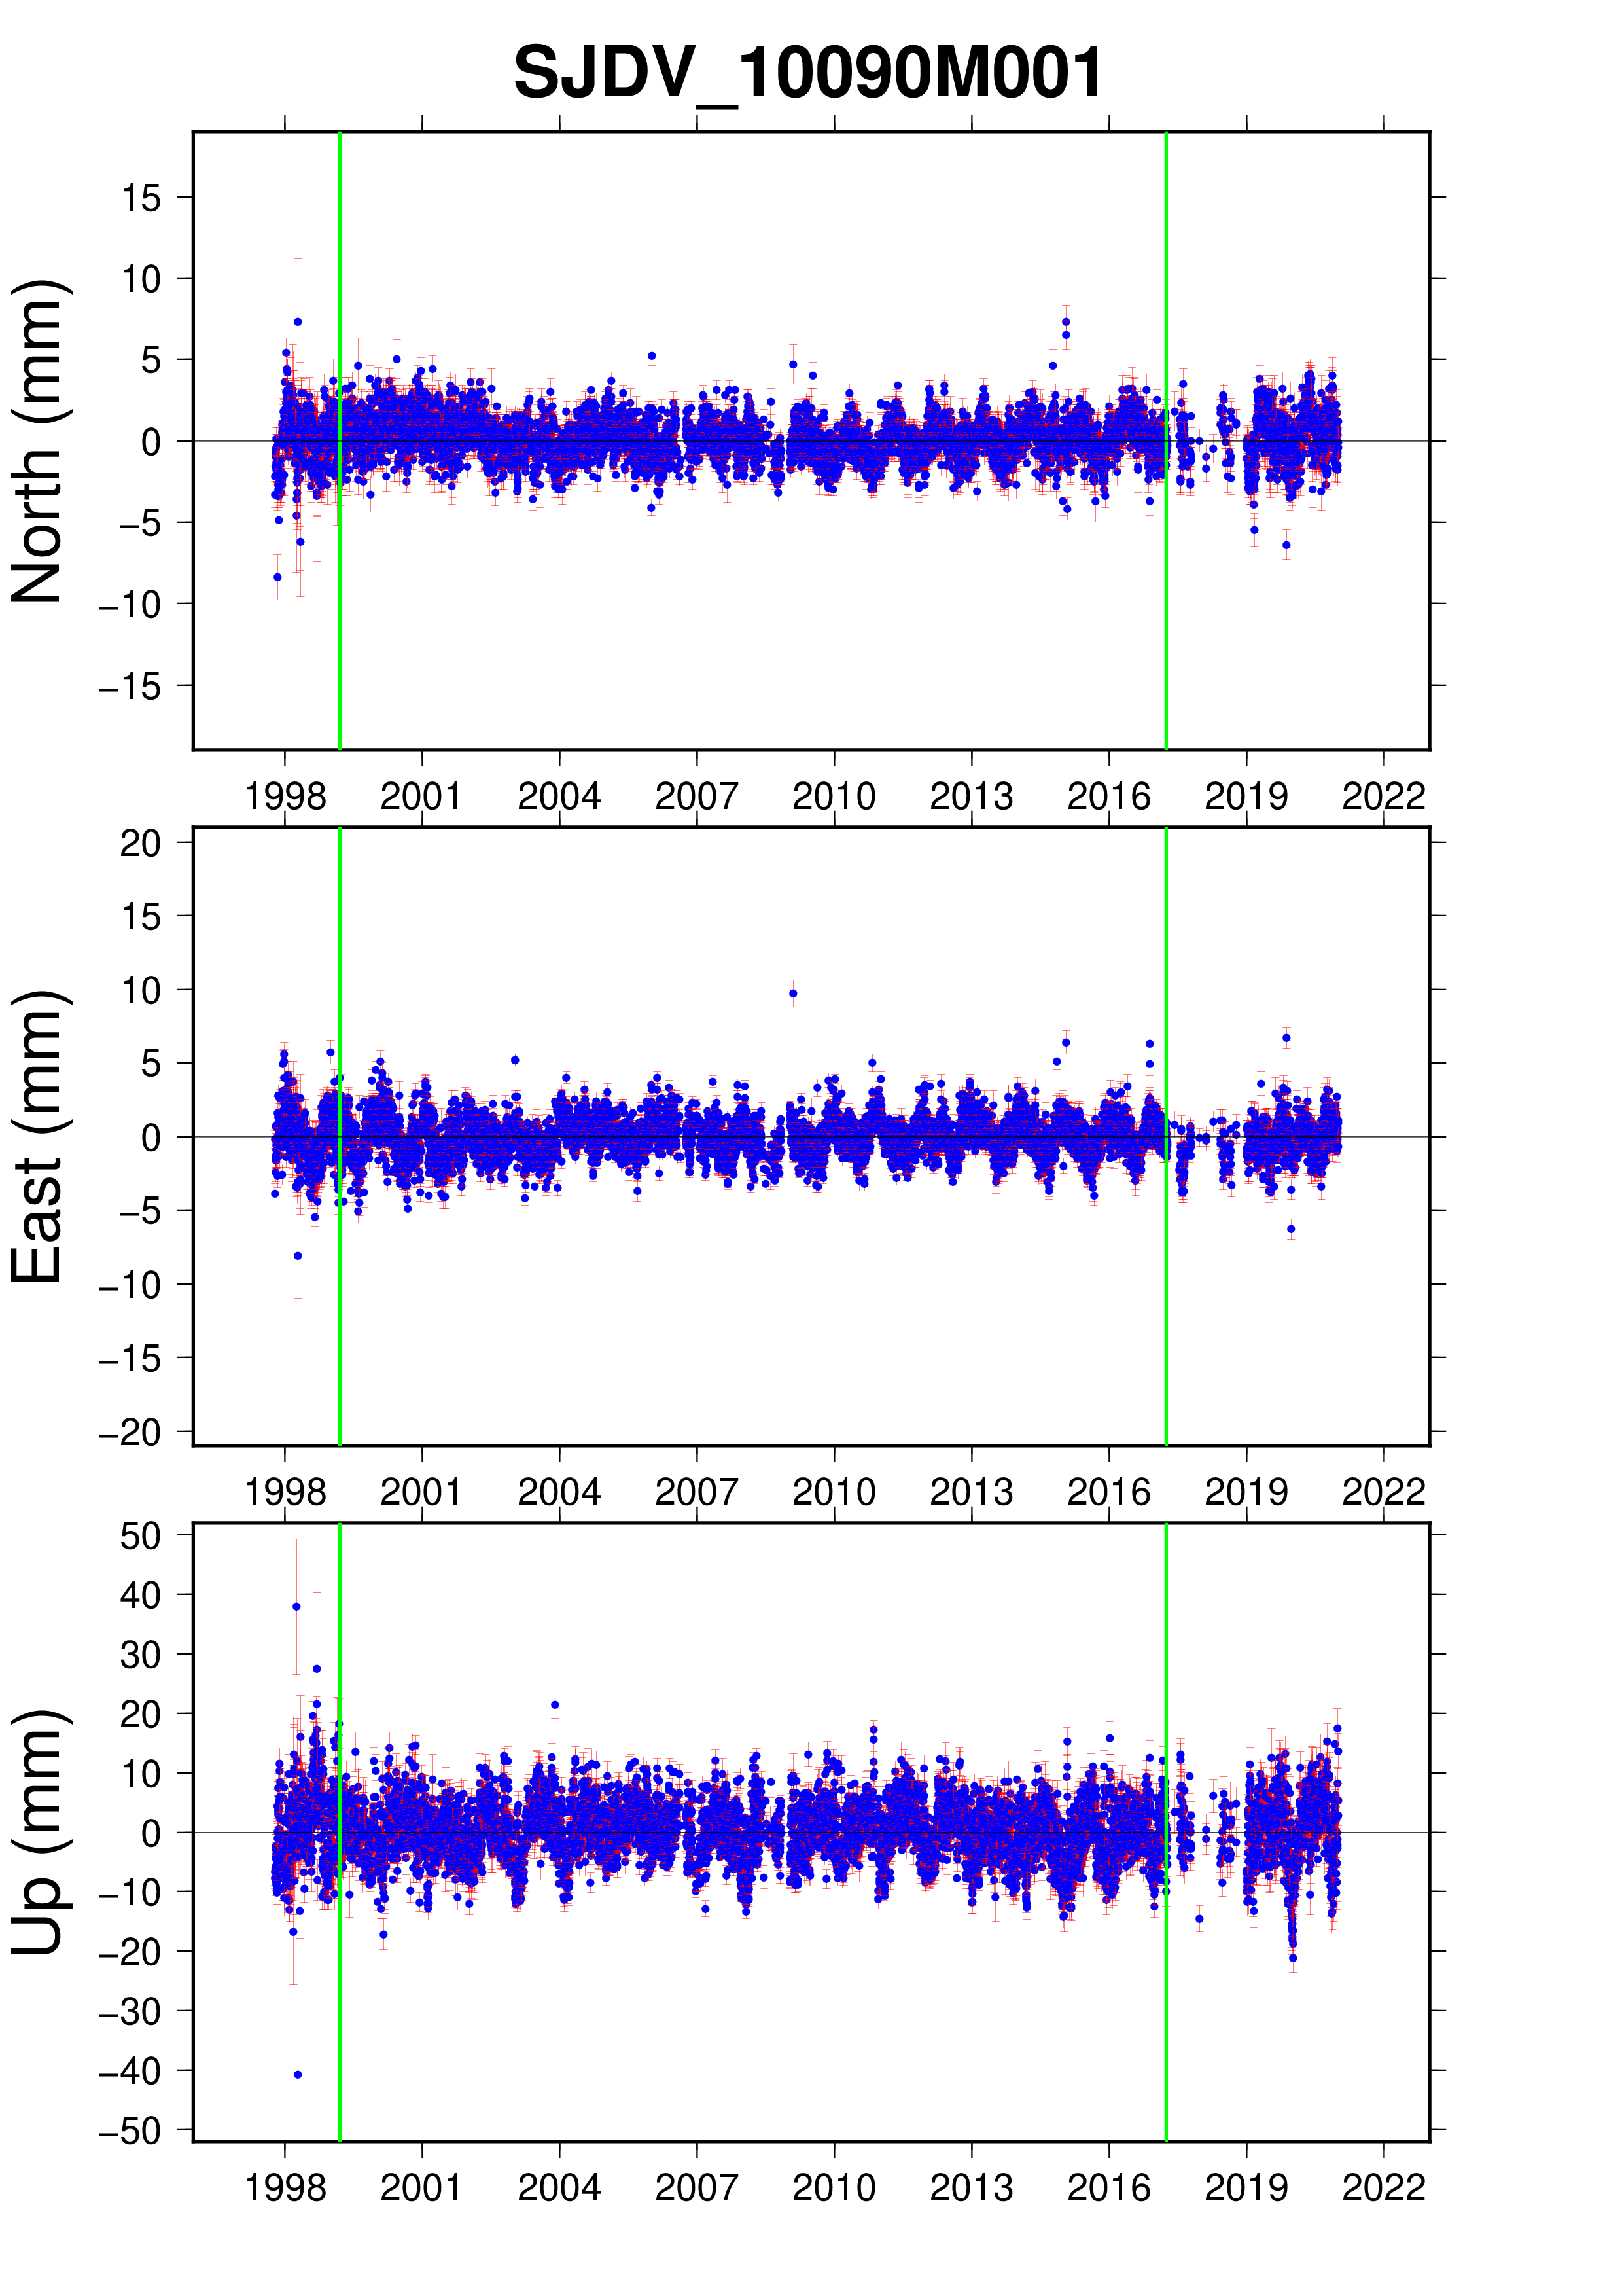Click the Up outlier near 21 mm in 2004

(x=555, y=1705)
